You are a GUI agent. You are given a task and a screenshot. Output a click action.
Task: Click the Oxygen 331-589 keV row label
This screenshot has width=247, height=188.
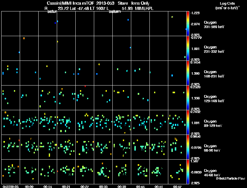(214, 25)
